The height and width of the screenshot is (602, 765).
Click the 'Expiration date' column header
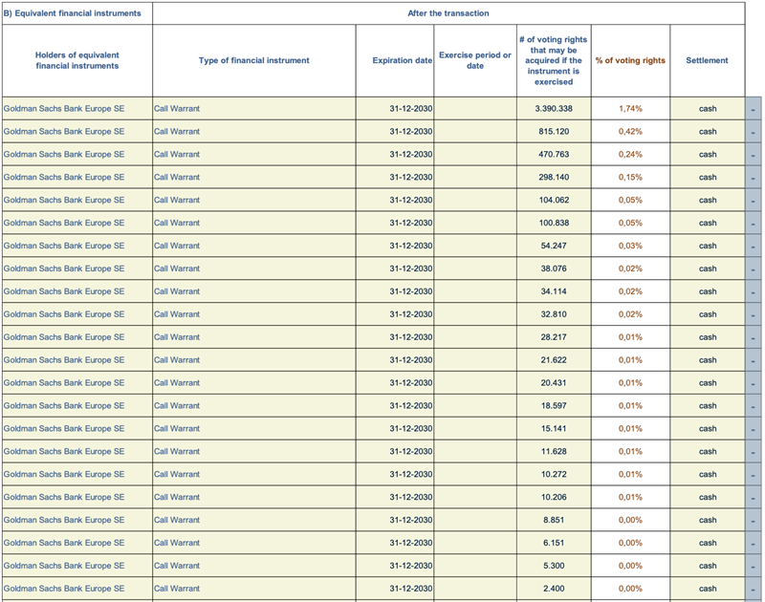tap(395, 60)
